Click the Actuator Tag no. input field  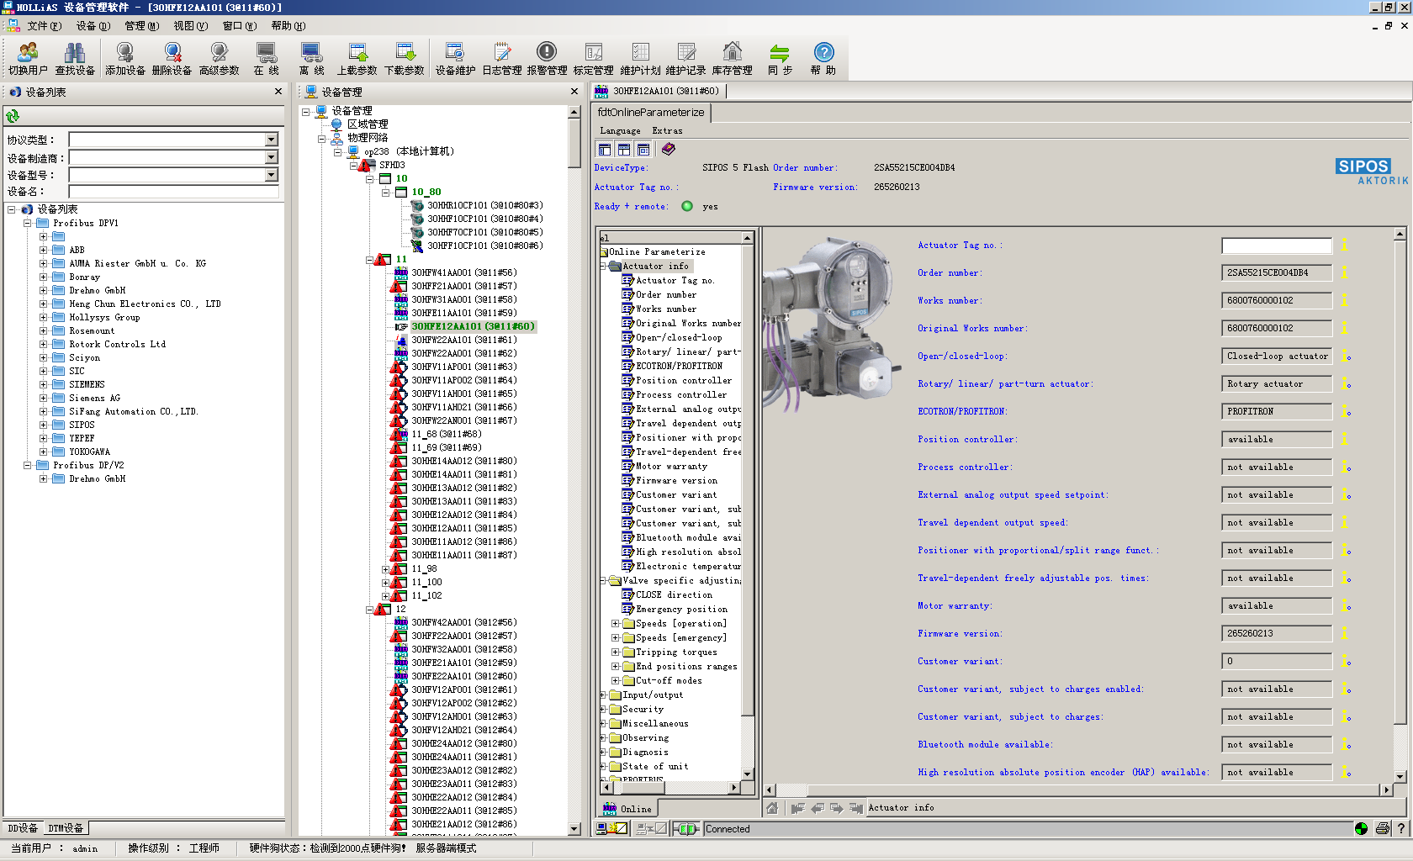(1276, 246)
